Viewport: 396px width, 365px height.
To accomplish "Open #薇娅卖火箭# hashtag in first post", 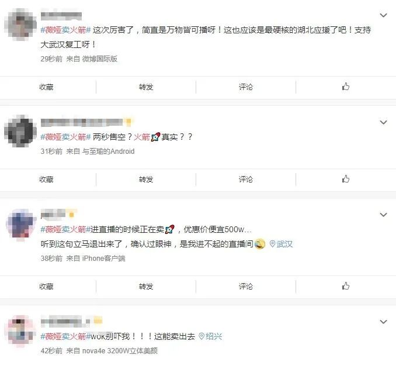I will point(65,30).
